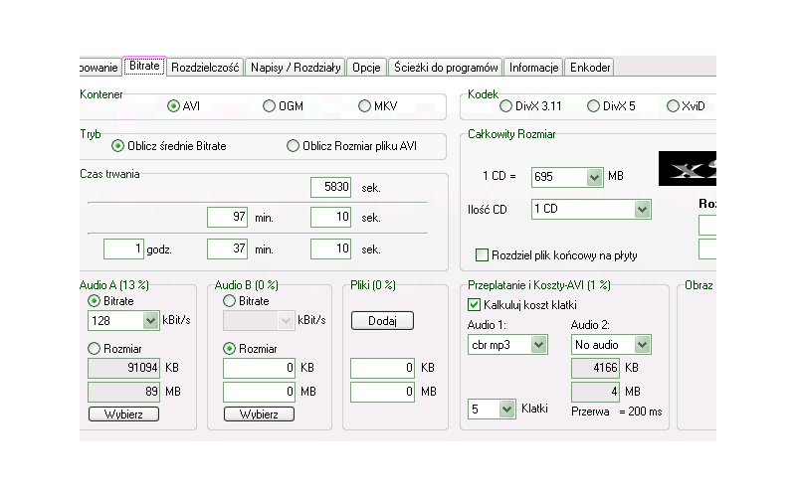Viewport: 796px width, 497px height.
Task: Choose Oblicz Rozmiar pliku AVI mode
Action: 293,146
